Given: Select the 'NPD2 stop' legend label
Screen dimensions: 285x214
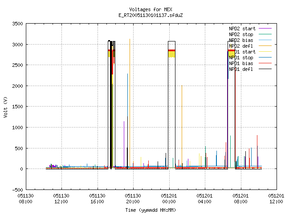Looking at the screenshot, I should [241, 34].
